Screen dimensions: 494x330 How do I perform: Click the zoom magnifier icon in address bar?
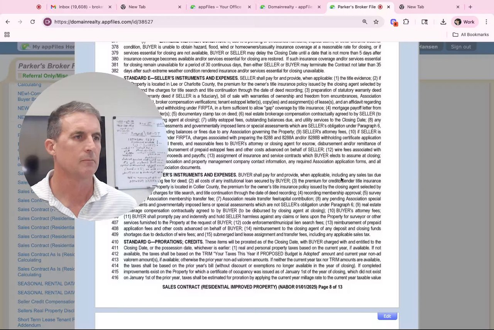[x=365, y=22]
